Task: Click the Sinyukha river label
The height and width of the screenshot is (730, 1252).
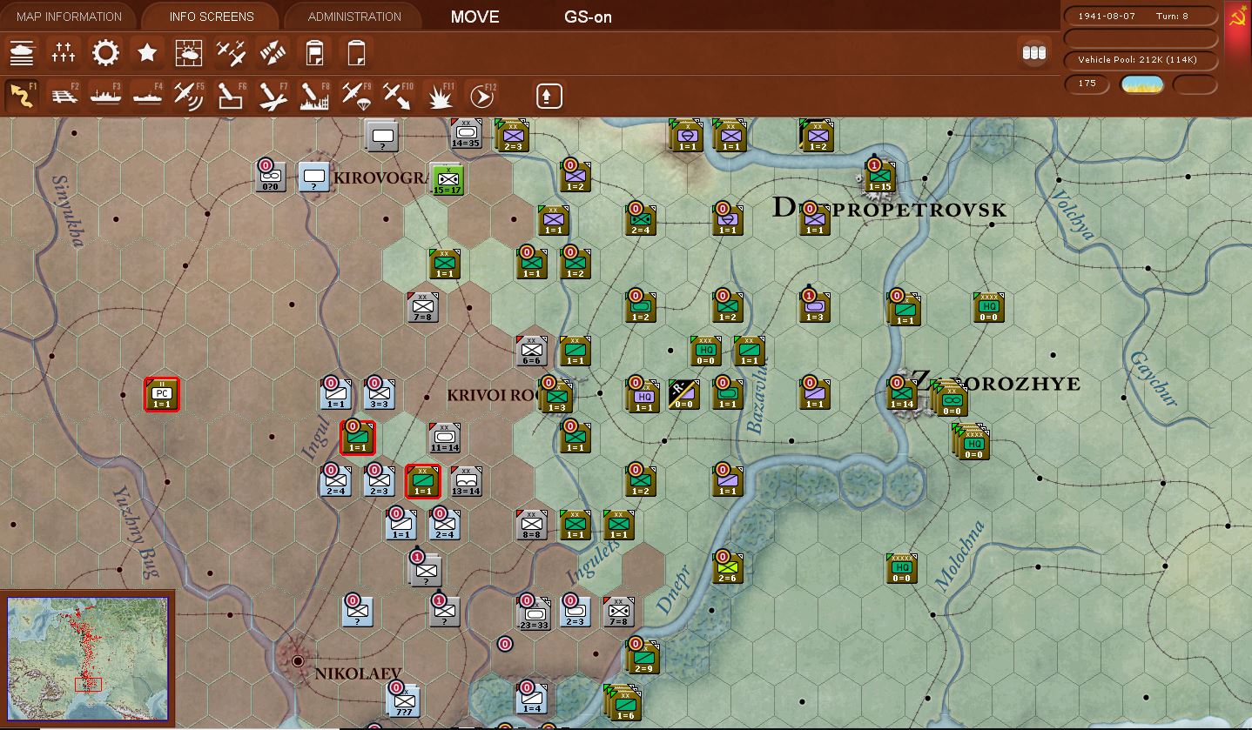Action: click(x=68, y=211)
